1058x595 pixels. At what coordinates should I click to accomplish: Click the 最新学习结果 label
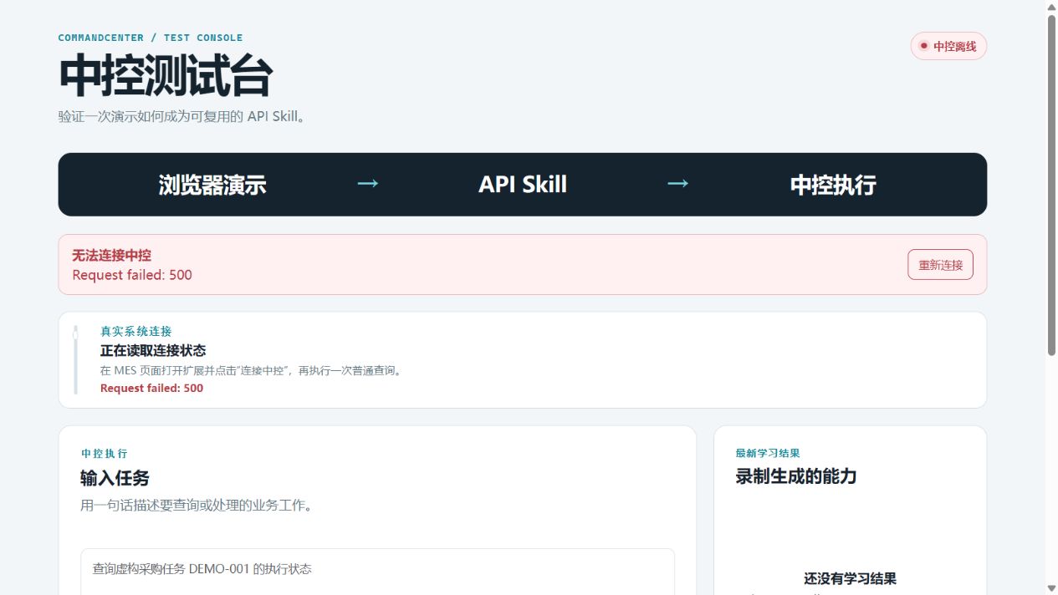pos(768,453)
